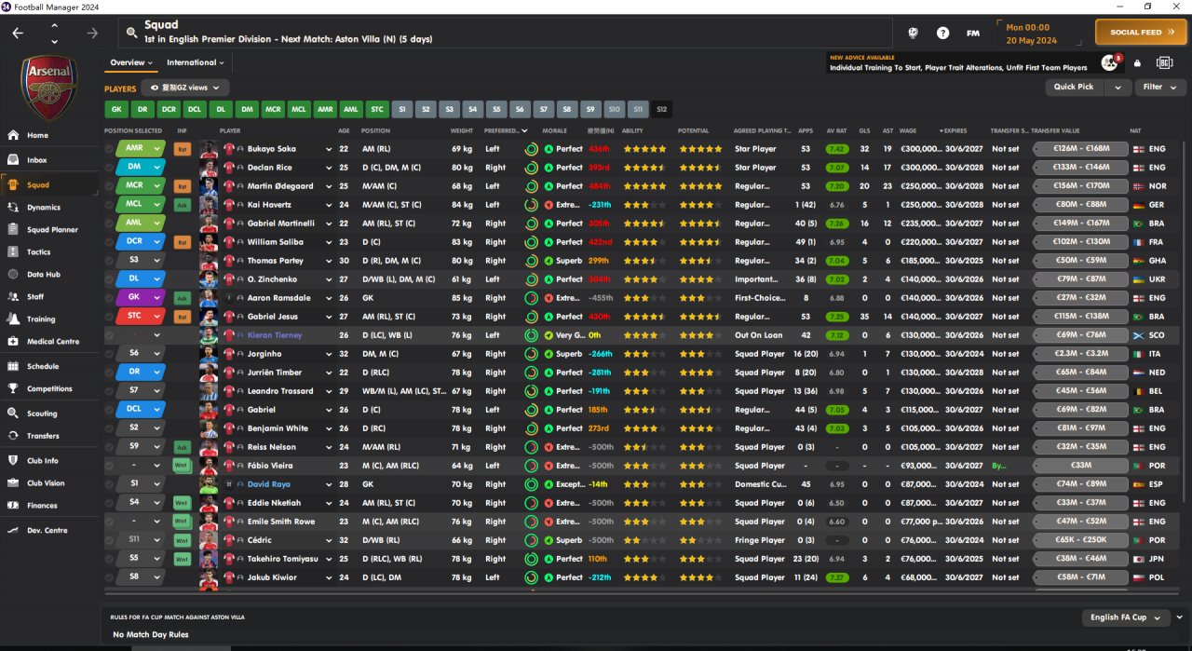Open the International tab menu

[196, 62]
